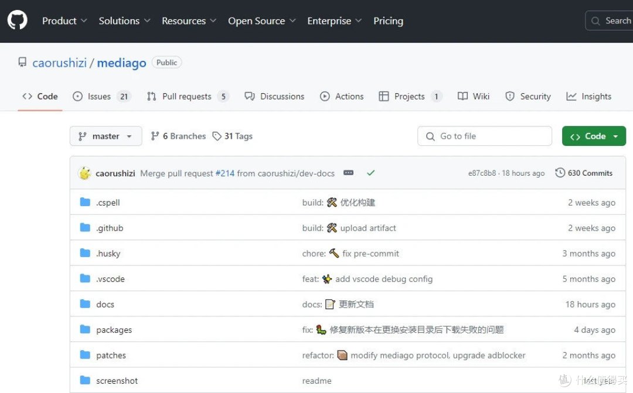Open the .vscode folder
Image resolution: width=633 pixels, height=393 pixels.
(x=110, y=279)
